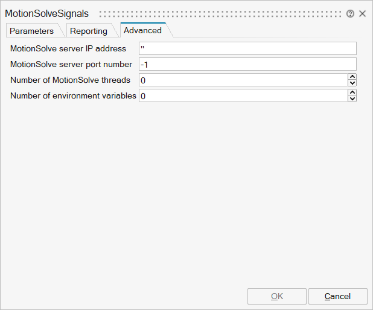Image resolution: width=373 pixels, height=310 pixels.
Task: Click the dotted drag grip in title bar
Action: 220,13
